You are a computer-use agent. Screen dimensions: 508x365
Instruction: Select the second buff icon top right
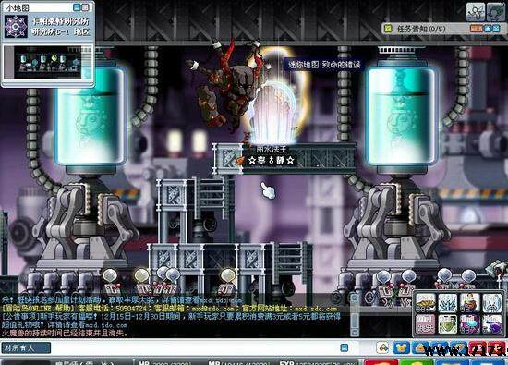click(496, 12)
